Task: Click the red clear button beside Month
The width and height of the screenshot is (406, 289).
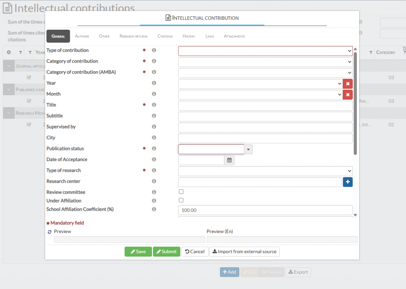Action: [348, 95]
